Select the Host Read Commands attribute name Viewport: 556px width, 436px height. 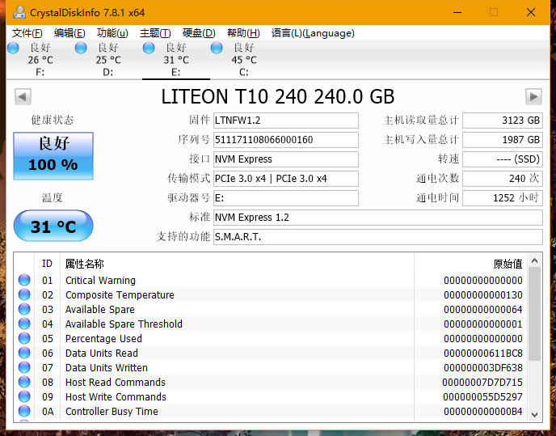pyautogui.click(x=116, y=382)
